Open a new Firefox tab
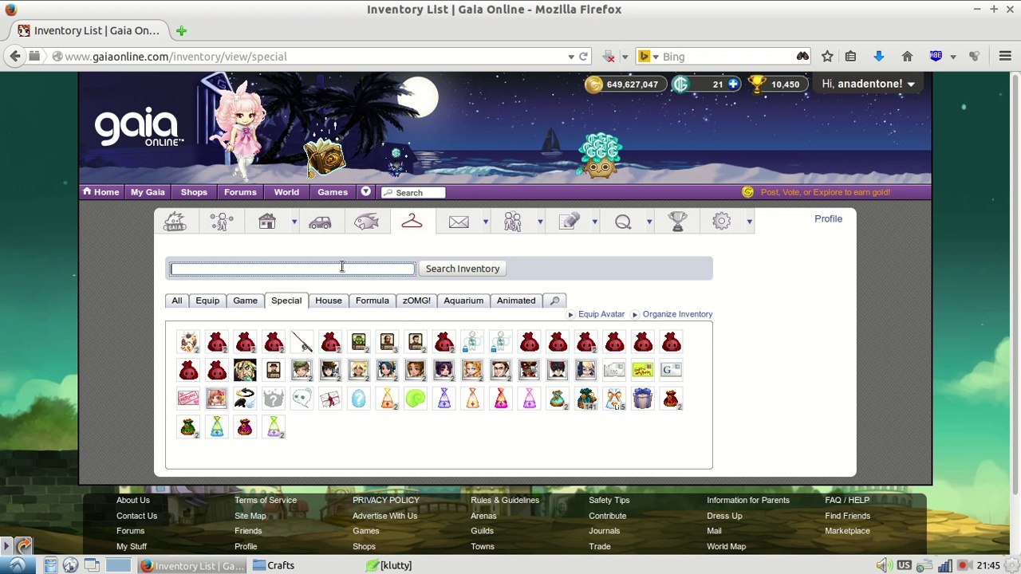 (181, 31)
